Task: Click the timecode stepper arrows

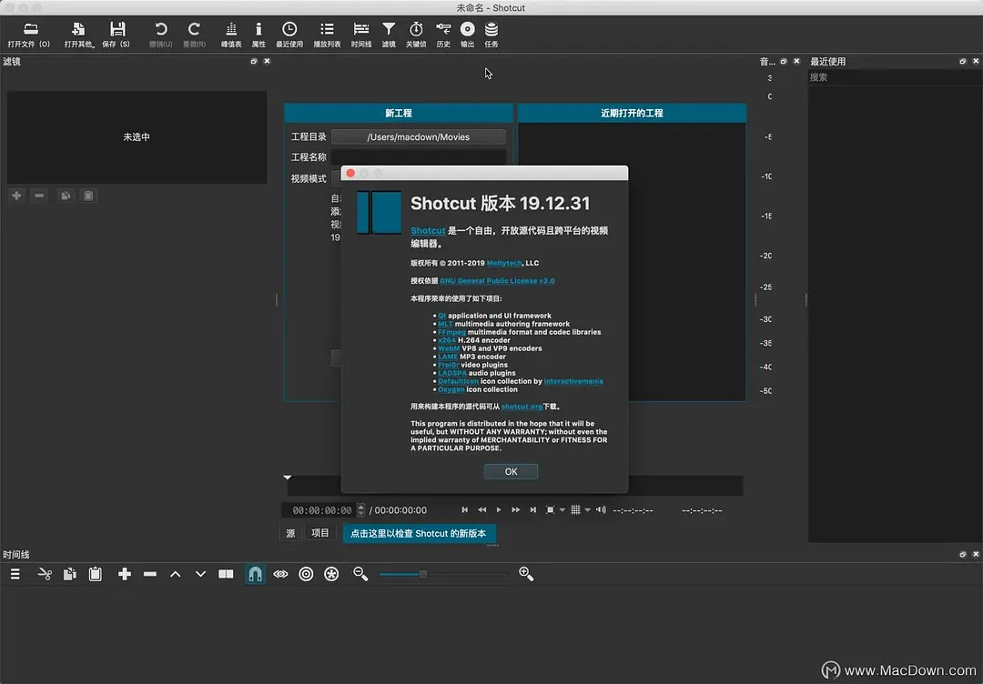Action: pyautogui.click(x=360, y=510)
